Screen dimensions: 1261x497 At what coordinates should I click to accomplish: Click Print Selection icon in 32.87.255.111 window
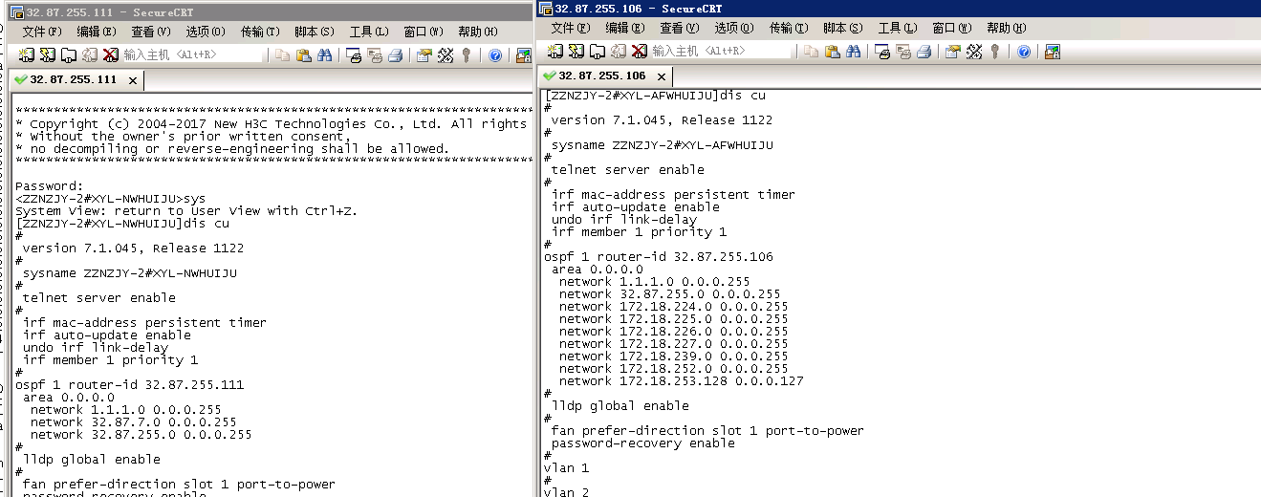(x=374, y=55)
